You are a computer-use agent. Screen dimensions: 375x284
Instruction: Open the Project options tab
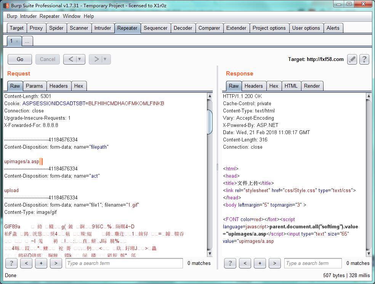269,28
